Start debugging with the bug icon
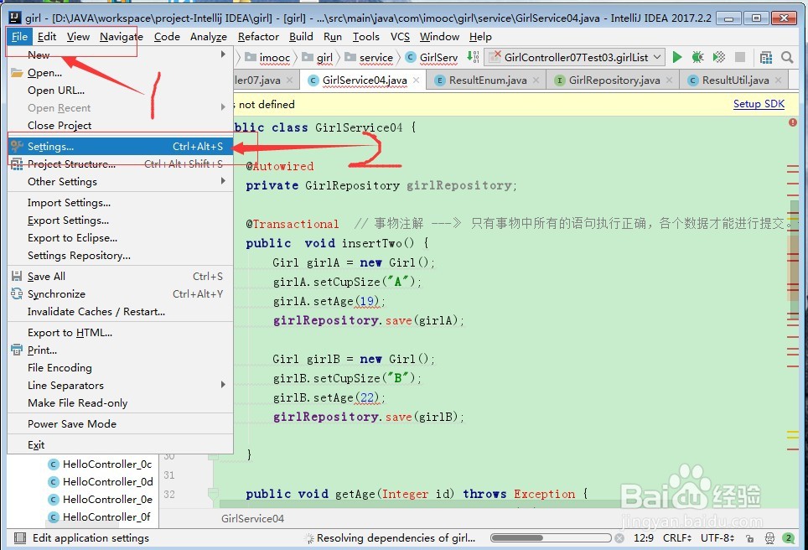 click(697, 57)
